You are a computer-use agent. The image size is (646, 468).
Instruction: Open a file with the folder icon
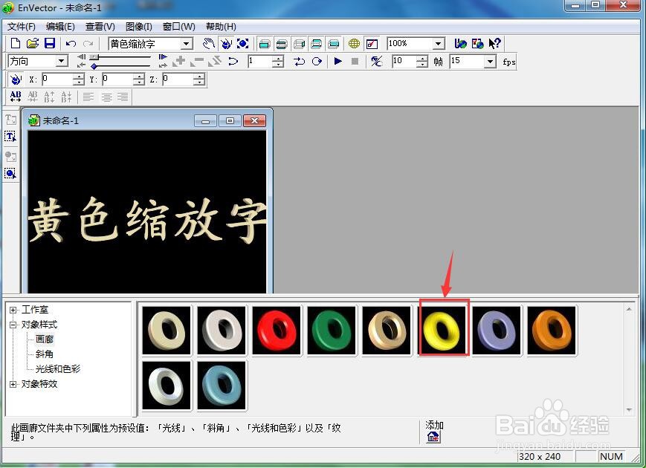(x=33, y=43)
